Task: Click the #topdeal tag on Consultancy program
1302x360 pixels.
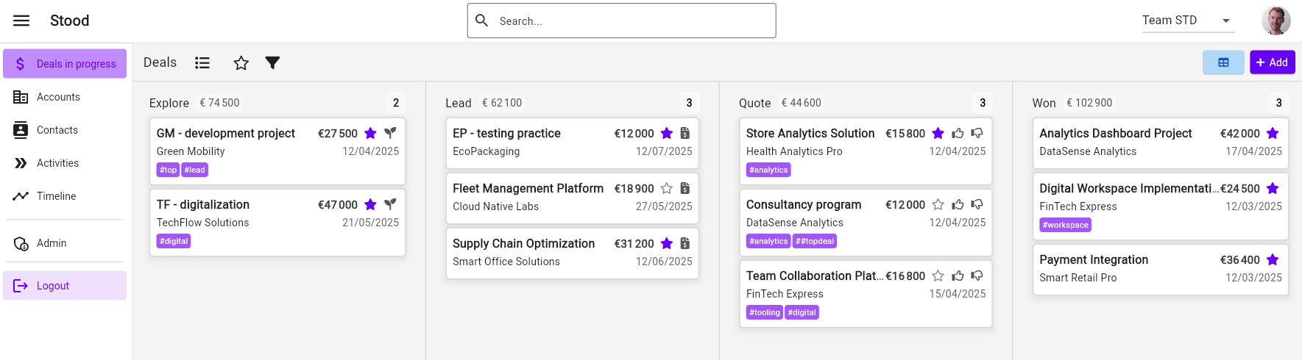Action: click(815, 241)
